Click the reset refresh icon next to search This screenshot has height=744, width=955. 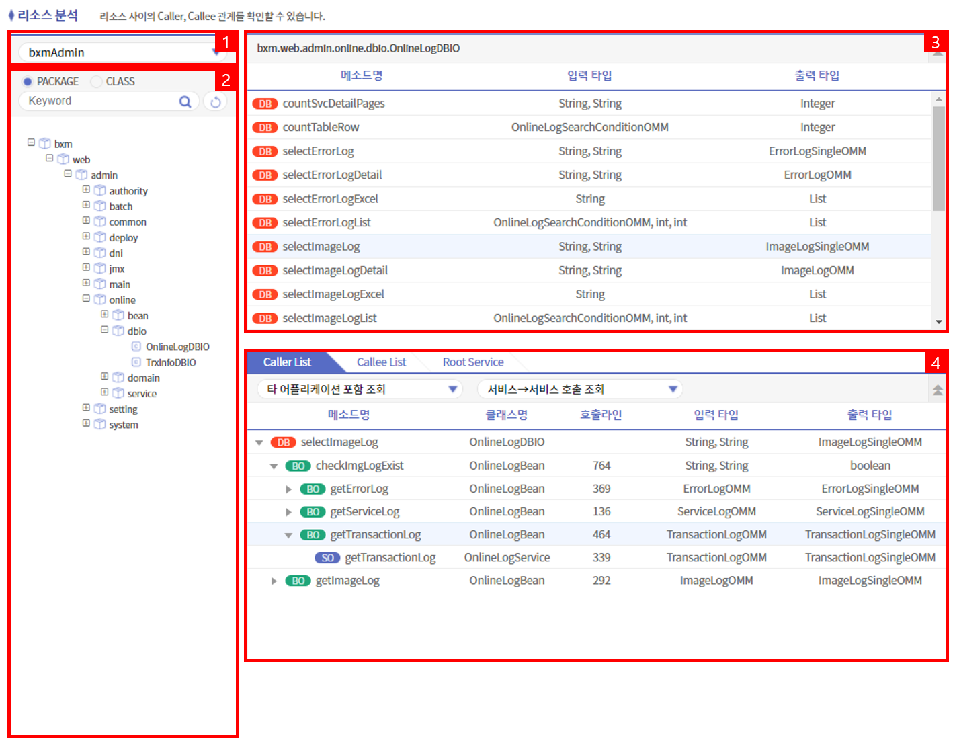tap(215, 102)
